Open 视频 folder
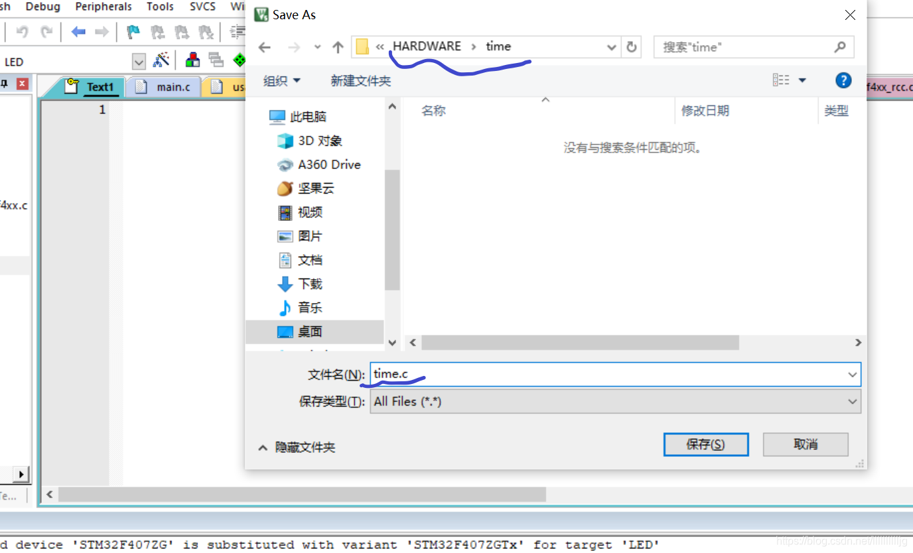This screenshot has width=913, height=553. point(300,212)
